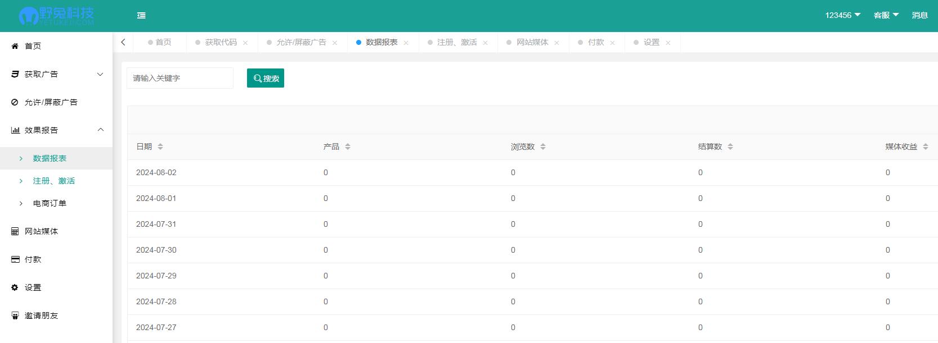Switch to the 网站媒体 tab
The width and height of the screenshot is (938, 343).
click(x=532, y=42)
